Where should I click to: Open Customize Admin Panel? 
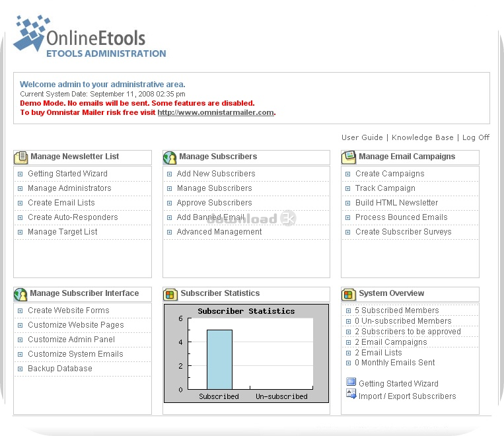point(71,339)
